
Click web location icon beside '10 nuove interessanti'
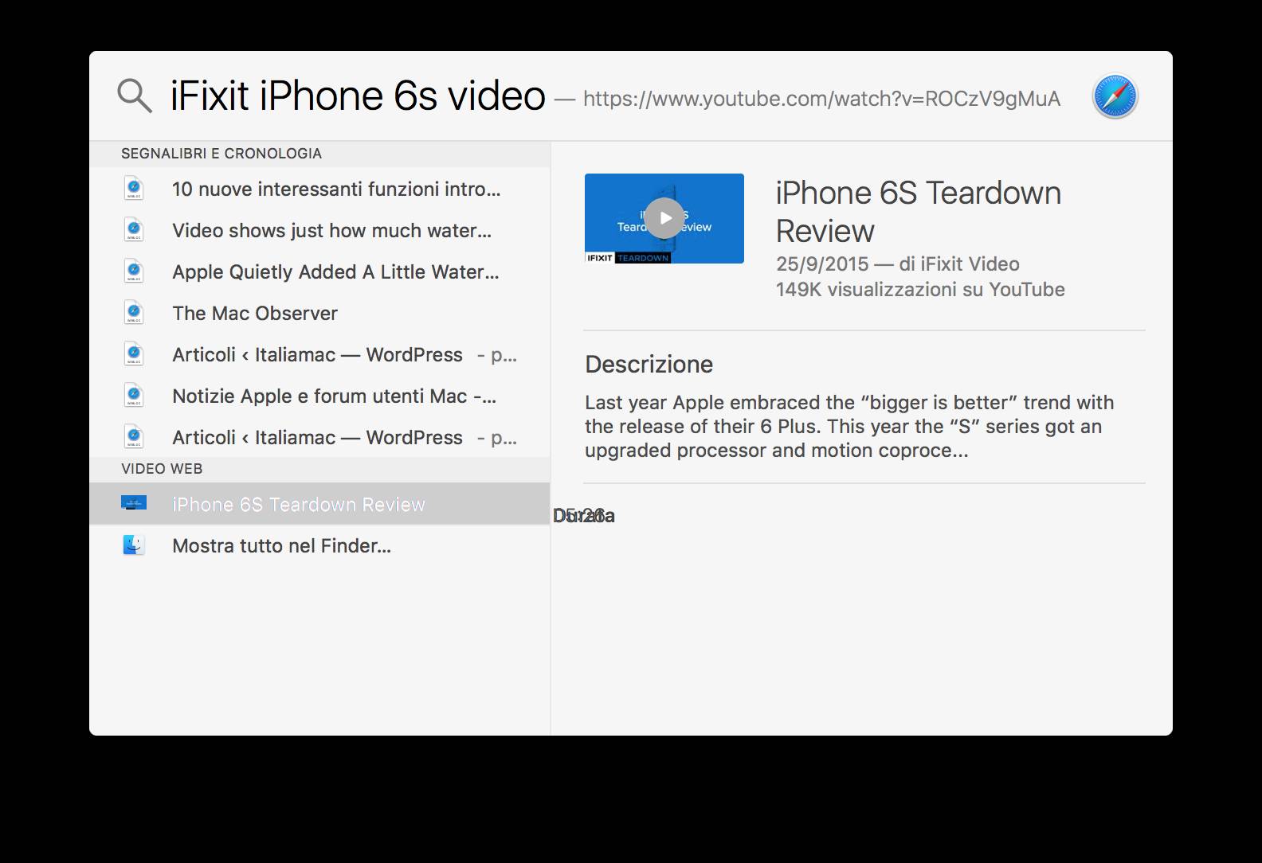click(134, 189)
